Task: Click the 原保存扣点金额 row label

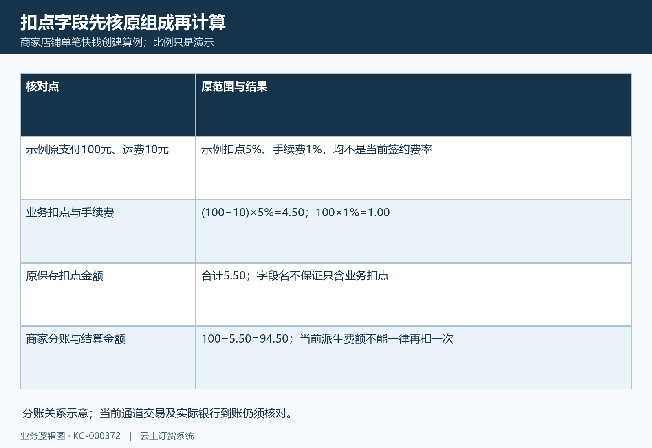Action: coord(65,276)
